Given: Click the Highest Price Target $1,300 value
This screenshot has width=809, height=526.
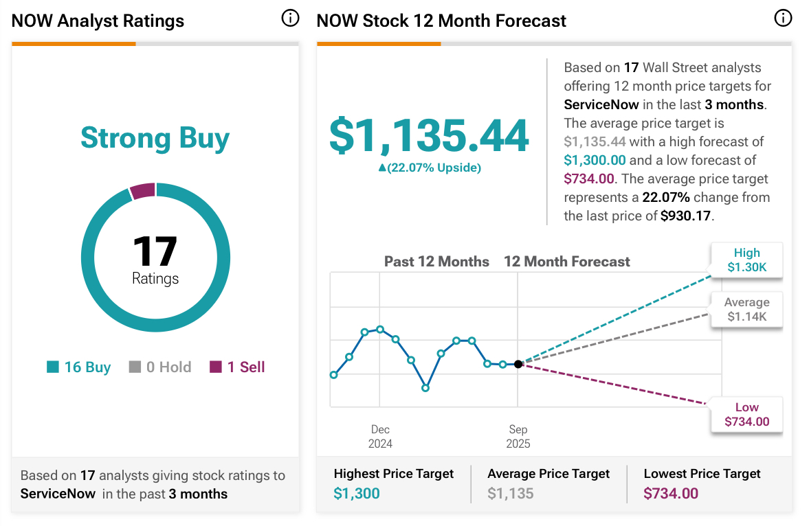Looking at the screenshot, I should coord(357,494).
